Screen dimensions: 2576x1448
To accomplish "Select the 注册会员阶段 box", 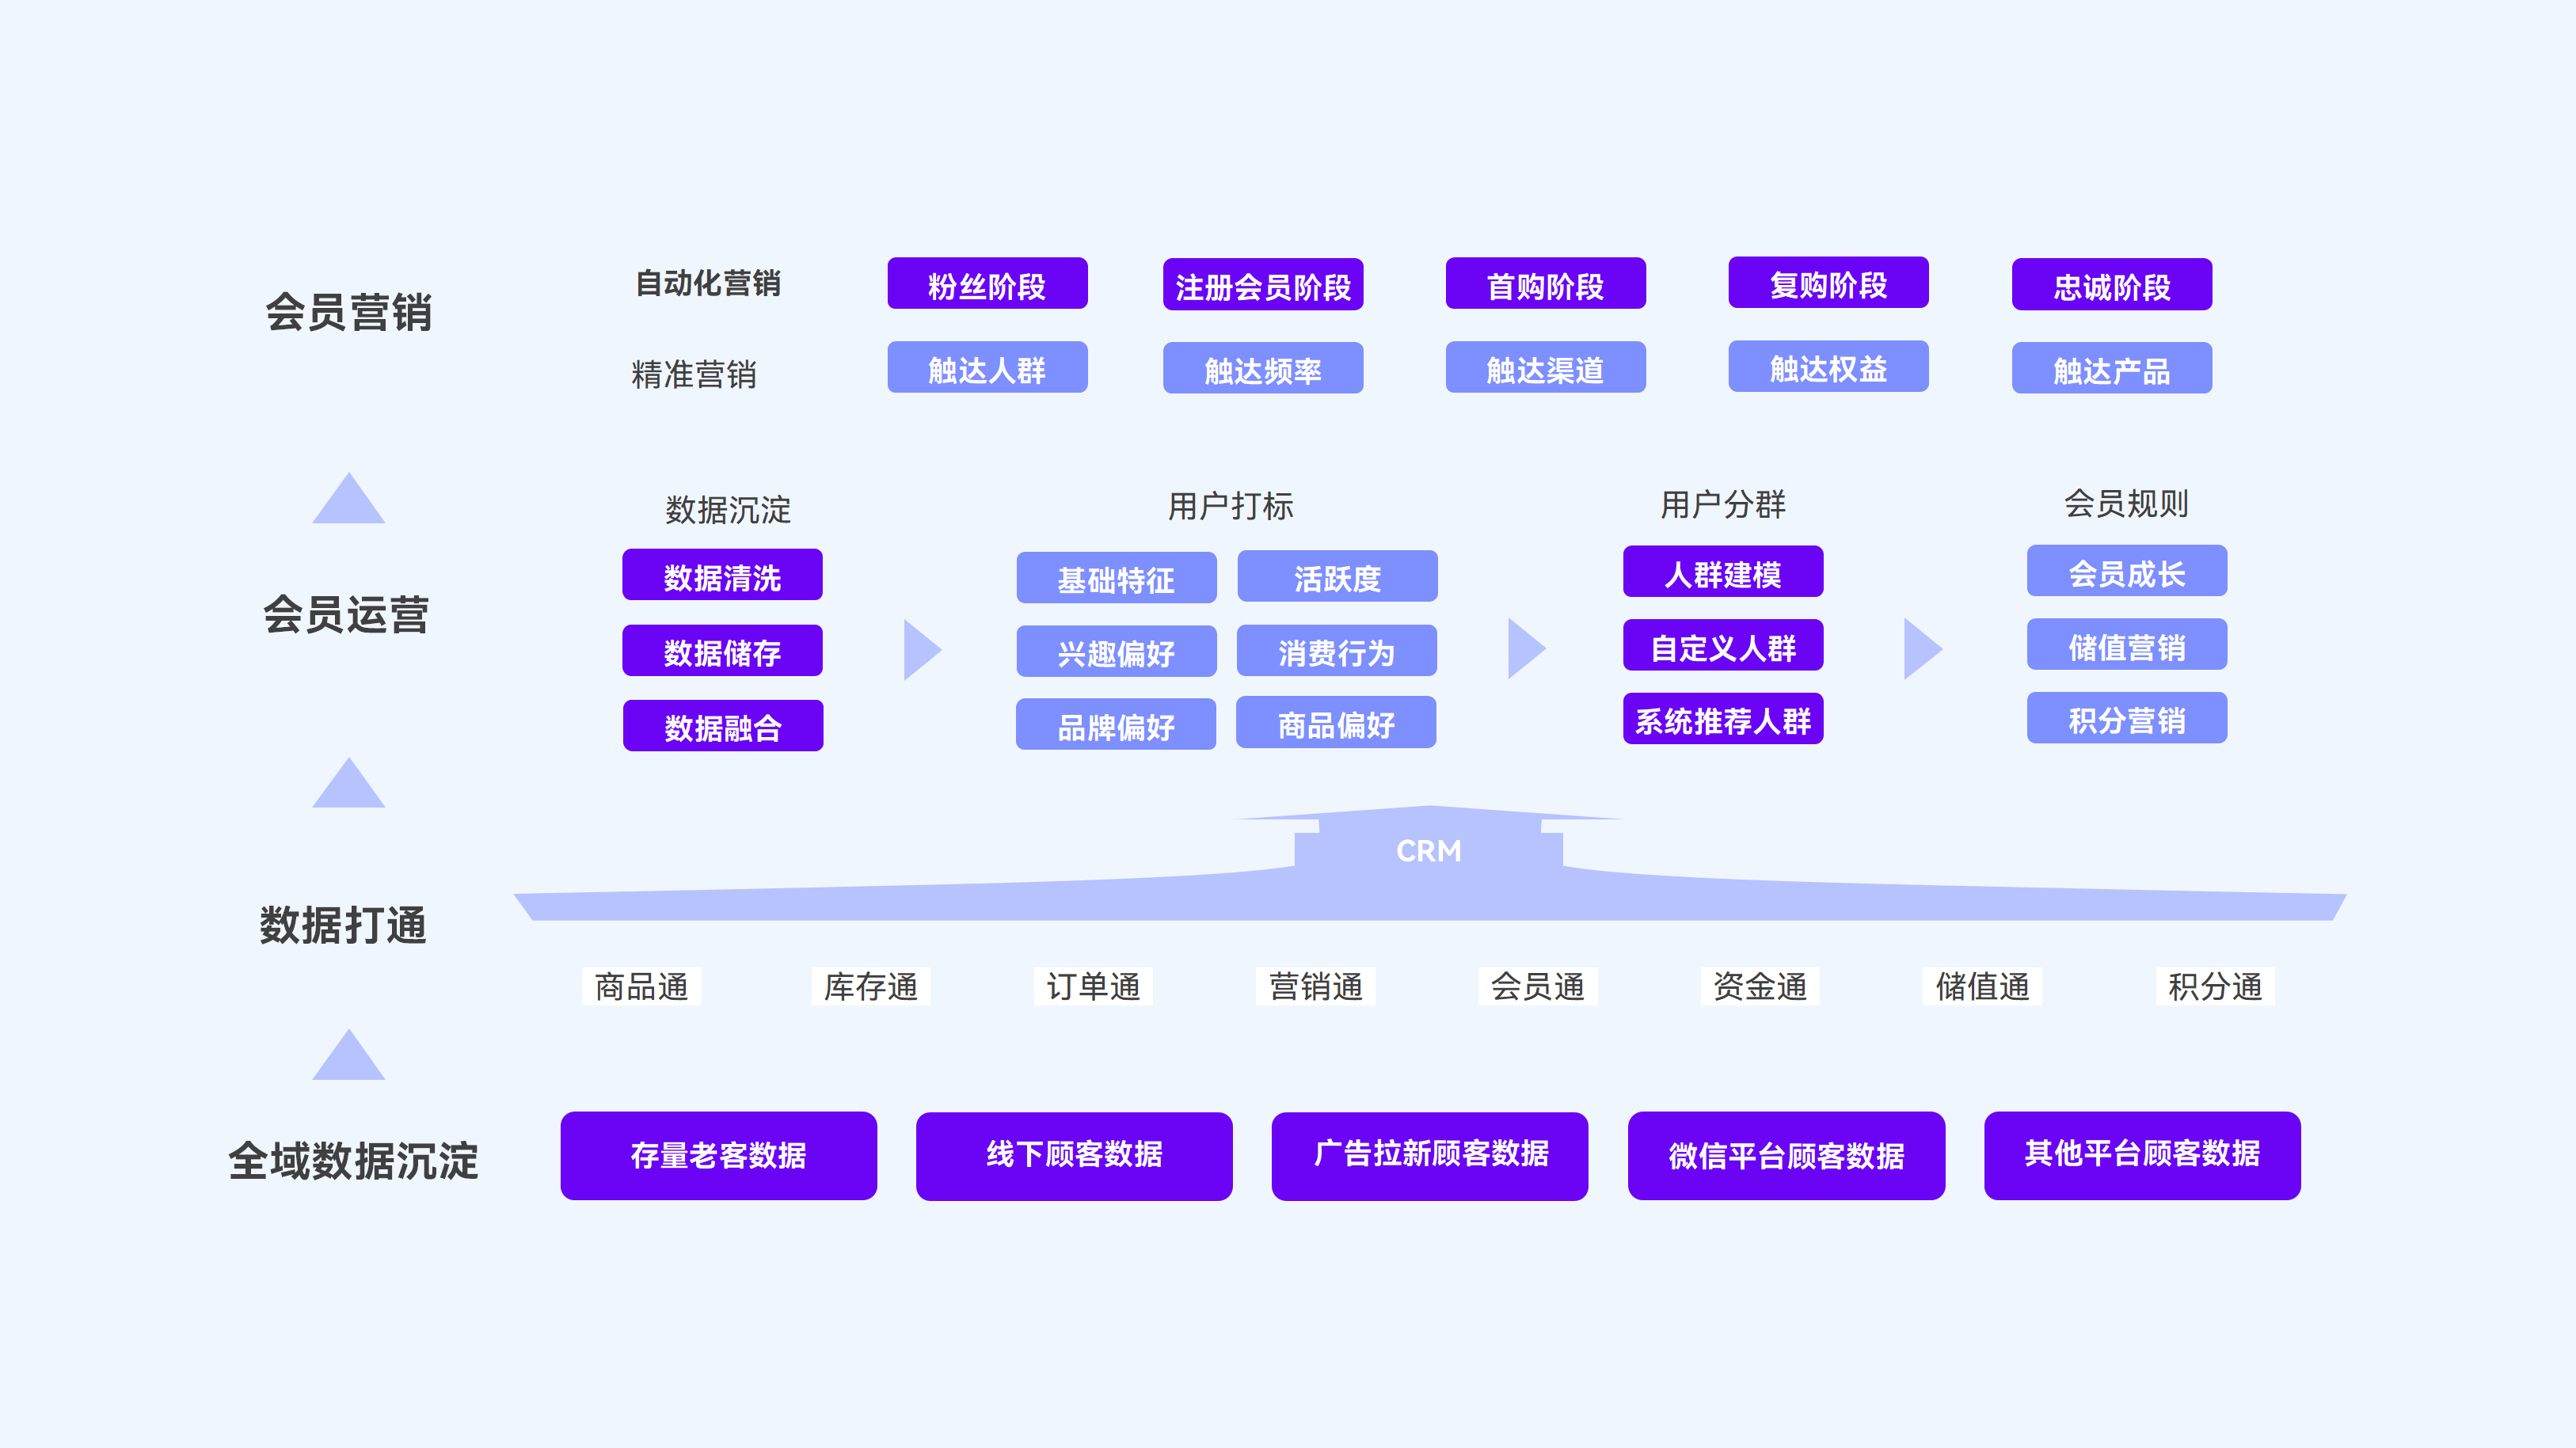I will (1263, 285).
